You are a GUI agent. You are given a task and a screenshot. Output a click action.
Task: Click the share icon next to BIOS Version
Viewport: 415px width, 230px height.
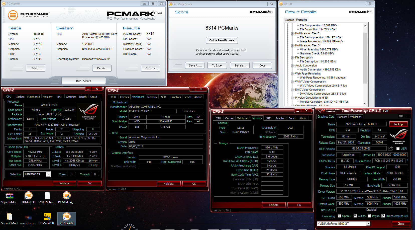390,148
